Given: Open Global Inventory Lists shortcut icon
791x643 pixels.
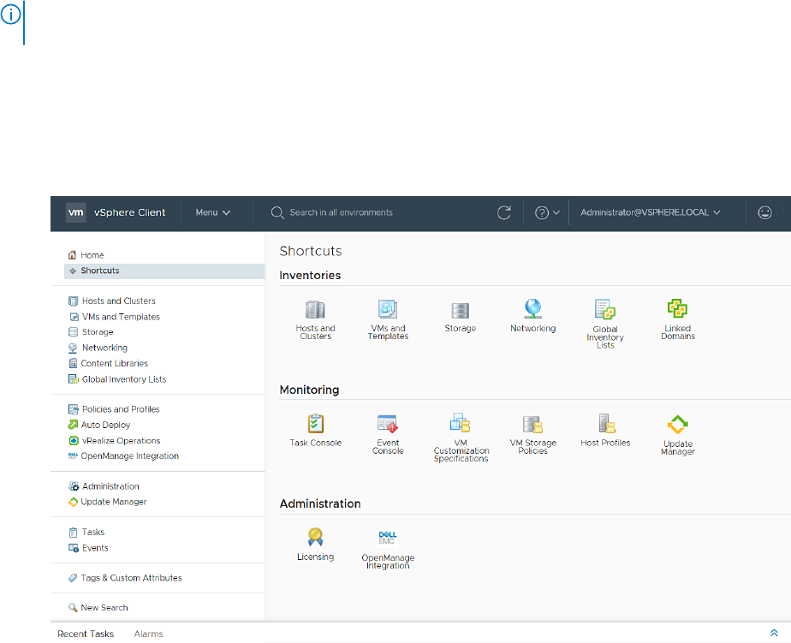Looking at the screenshot, I should tap(605, 309).
